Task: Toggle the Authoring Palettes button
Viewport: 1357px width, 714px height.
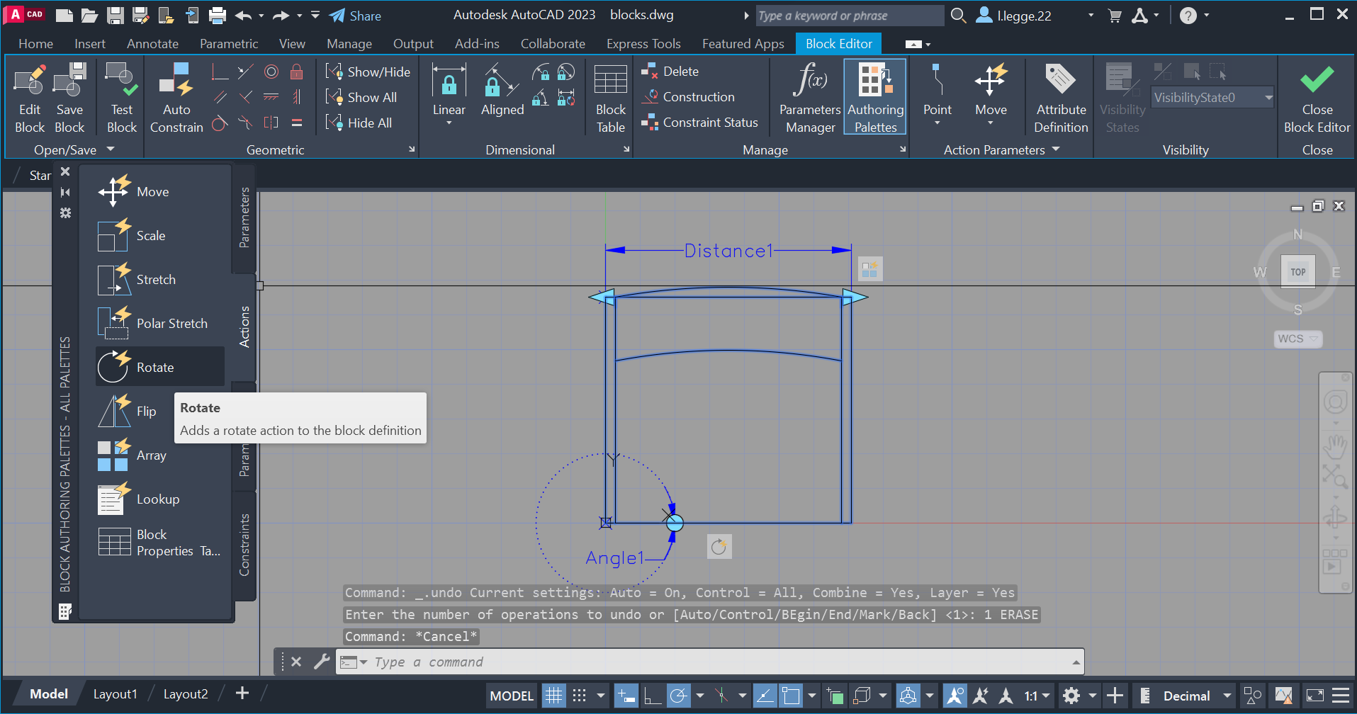Action: point(875,98)
